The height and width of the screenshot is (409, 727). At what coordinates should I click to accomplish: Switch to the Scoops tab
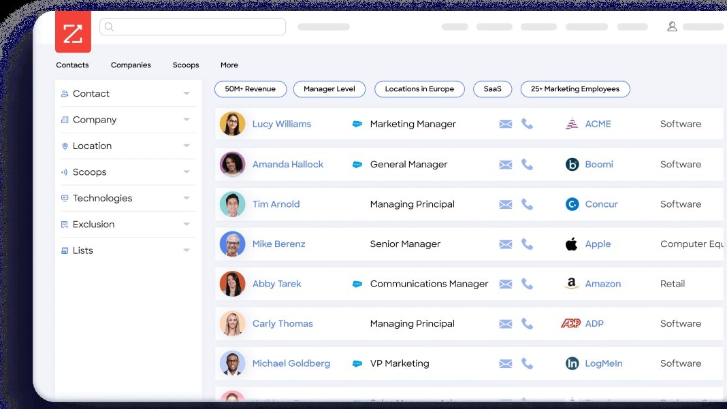186,65
